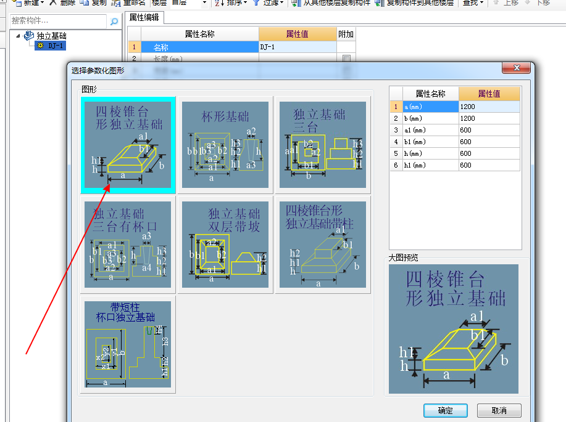Open the 楼层 floor combo box arrow
The height and width of the screenshot is (422, 566).
pyautogui.click(x=205, y=3)
